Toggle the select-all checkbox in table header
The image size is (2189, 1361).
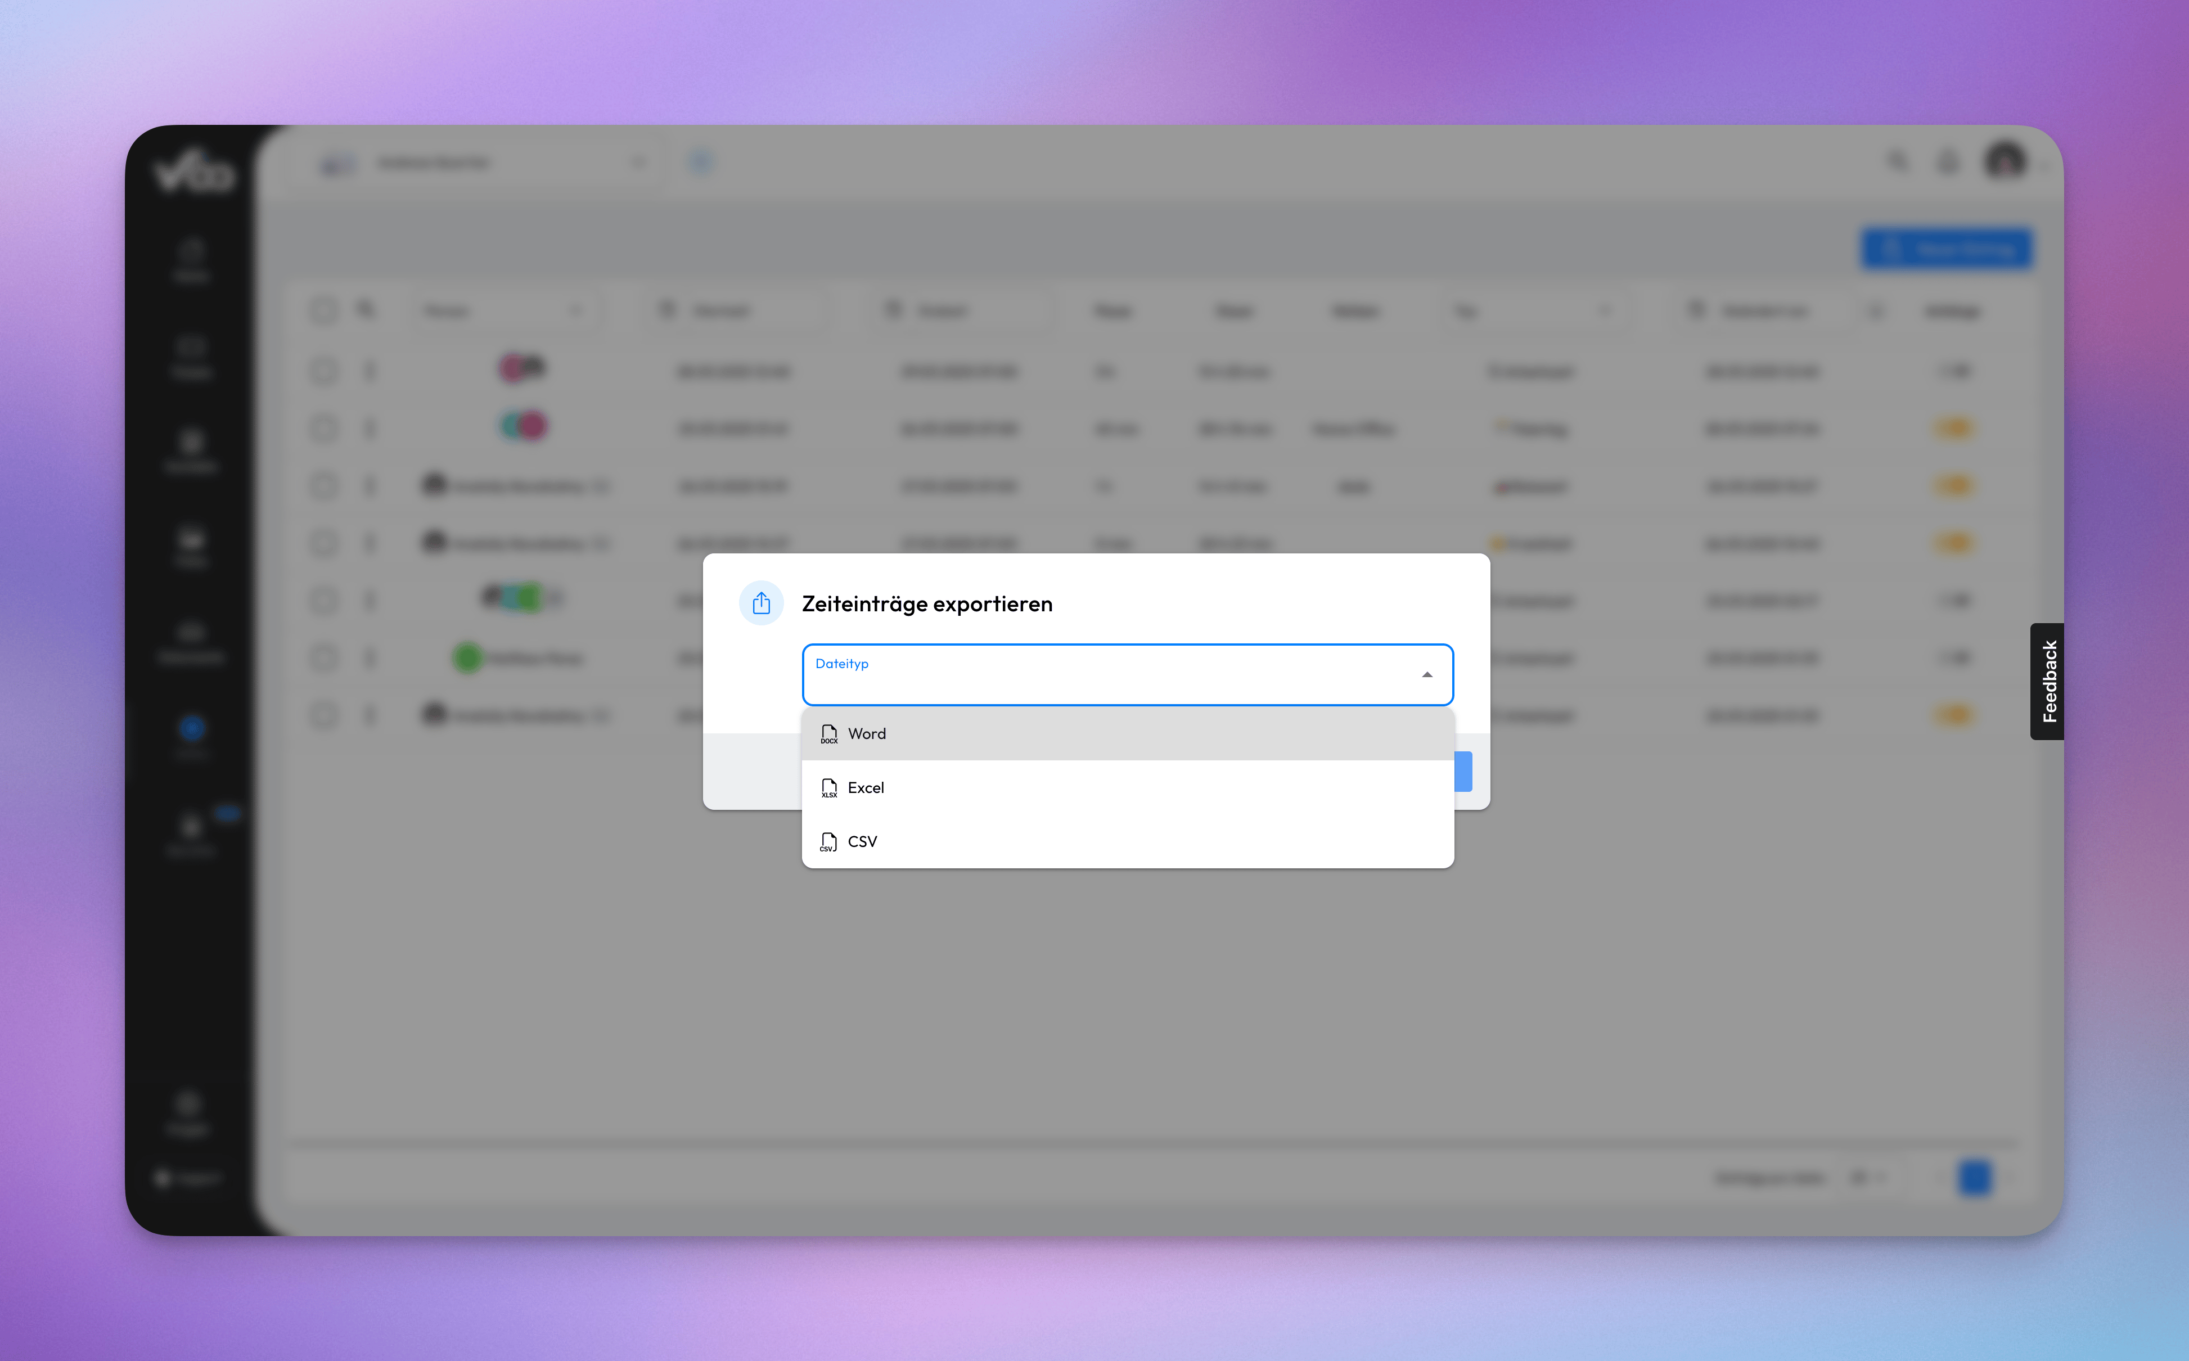pos(323,310)
